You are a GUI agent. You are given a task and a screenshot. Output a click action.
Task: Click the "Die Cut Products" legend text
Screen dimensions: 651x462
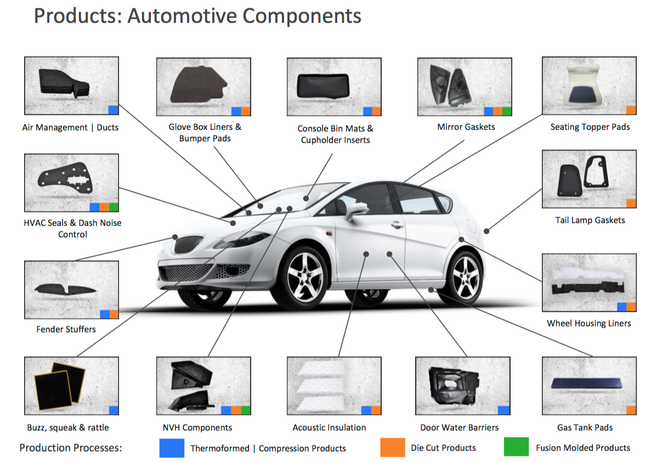point(443,448)
